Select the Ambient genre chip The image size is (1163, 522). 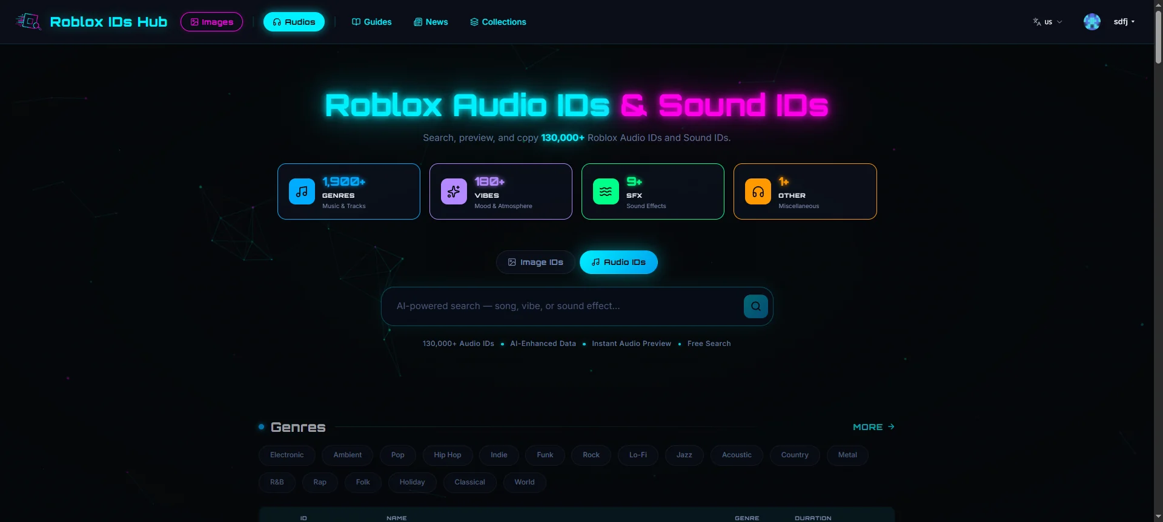tap(348, 455)
